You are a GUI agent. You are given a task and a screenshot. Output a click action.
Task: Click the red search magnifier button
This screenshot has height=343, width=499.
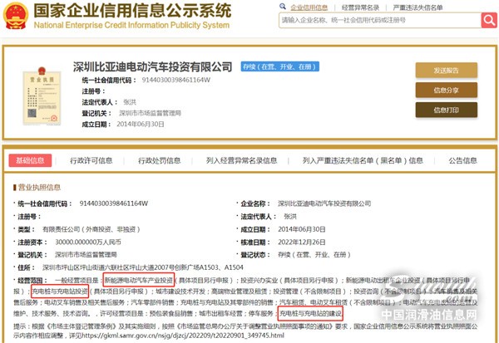pos(489,20)
